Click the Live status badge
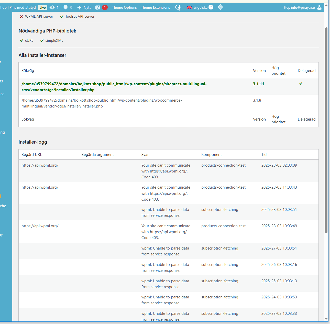330x324 pixels. coord(43,7)
